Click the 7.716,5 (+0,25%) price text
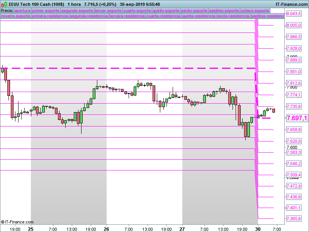 (x=100, y=4)
